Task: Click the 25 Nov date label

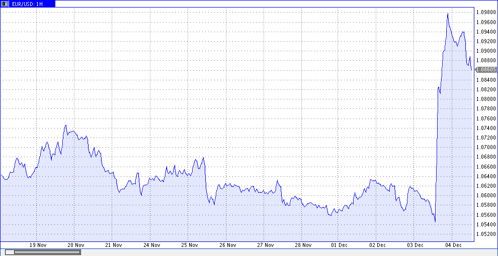Action: pos(189,245)
